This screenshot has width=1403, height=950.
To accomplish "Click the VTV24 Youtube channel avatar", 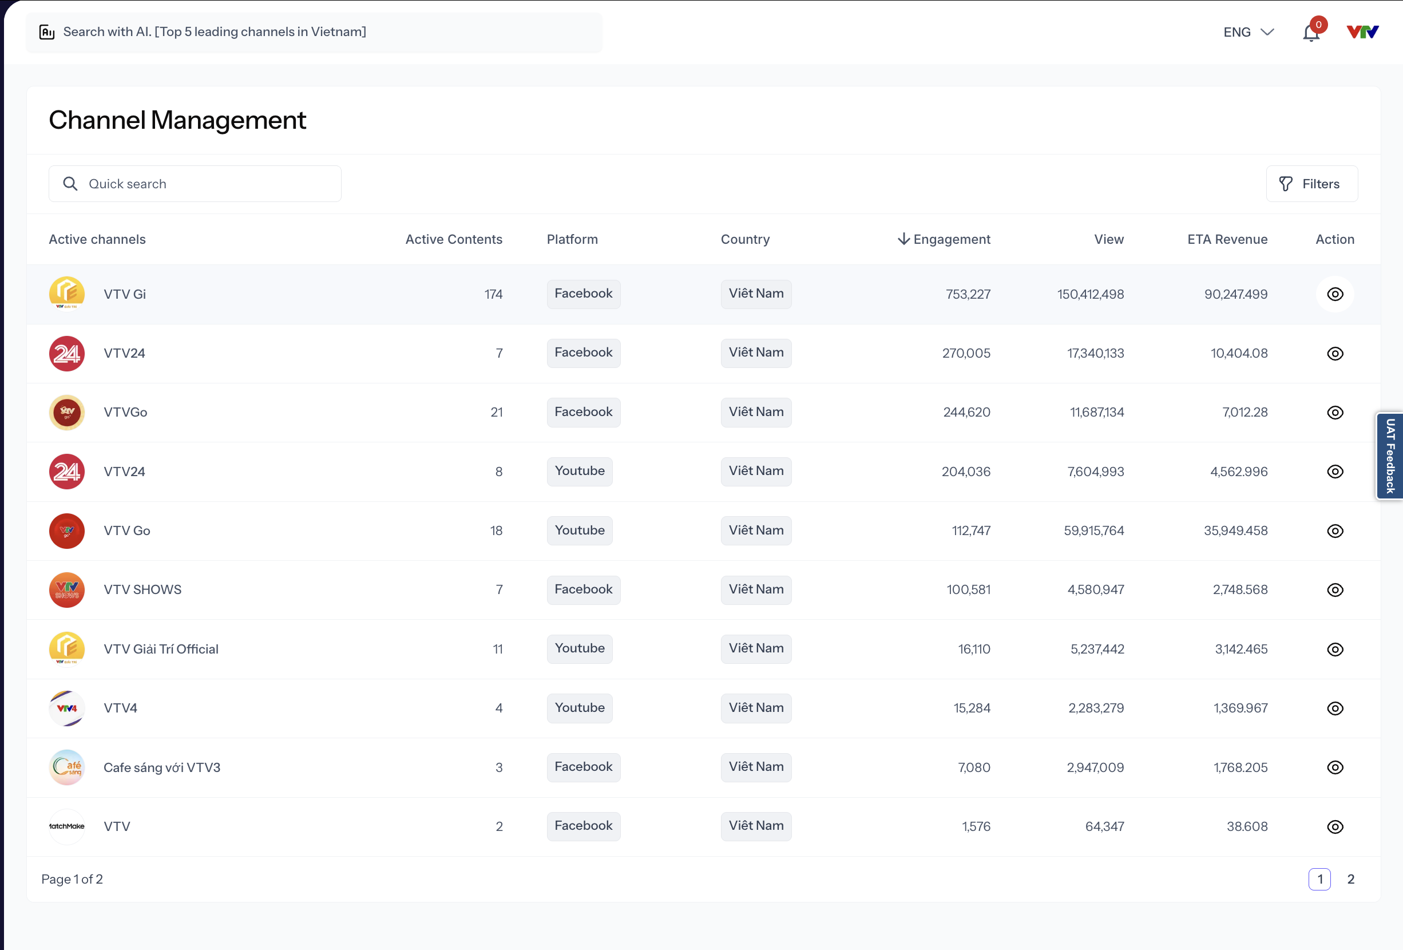I will [x=66, y=471].
